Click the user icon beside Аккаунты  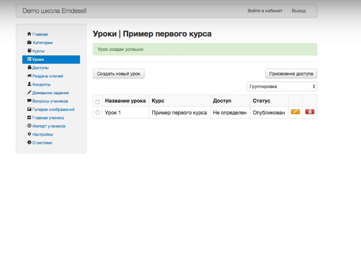(x=29, y=84)
